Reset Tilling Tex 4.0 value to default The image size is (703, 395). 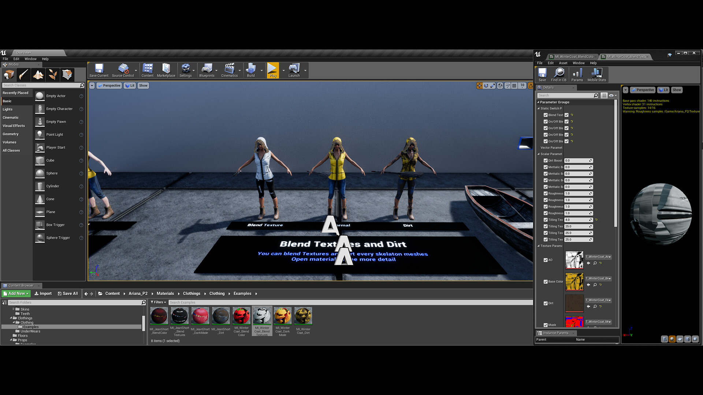(x=596, y=220)
